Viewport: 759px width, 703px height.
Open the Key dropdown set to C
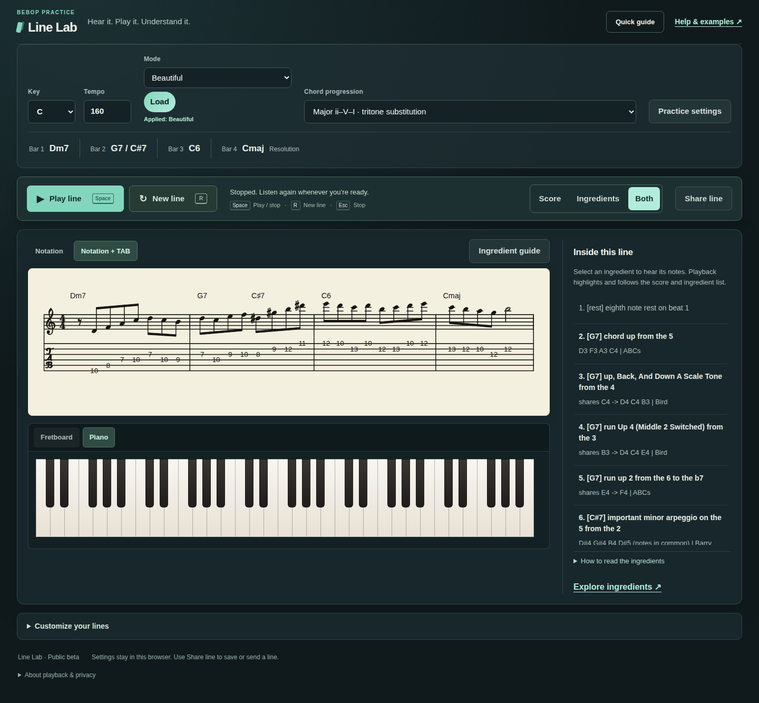(x=52, y=112)
